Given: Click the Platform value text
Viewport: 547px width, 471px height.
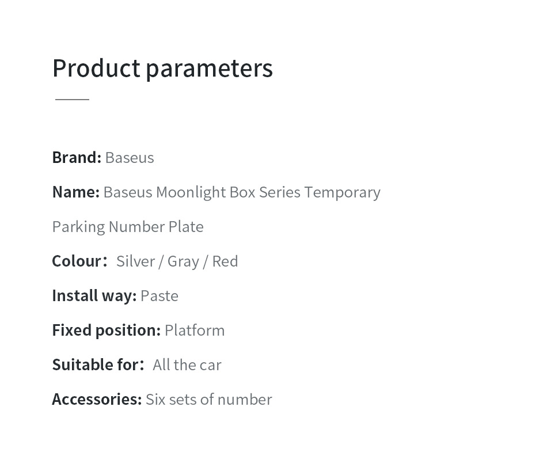Looking at the screenshot, I should tap(195, 330).
